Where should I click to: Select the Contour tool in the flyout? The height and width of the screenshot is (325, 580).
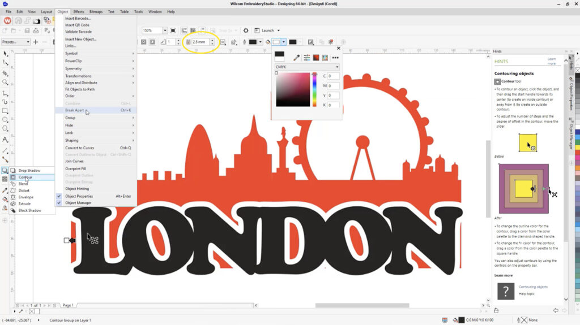coord(25,177)
